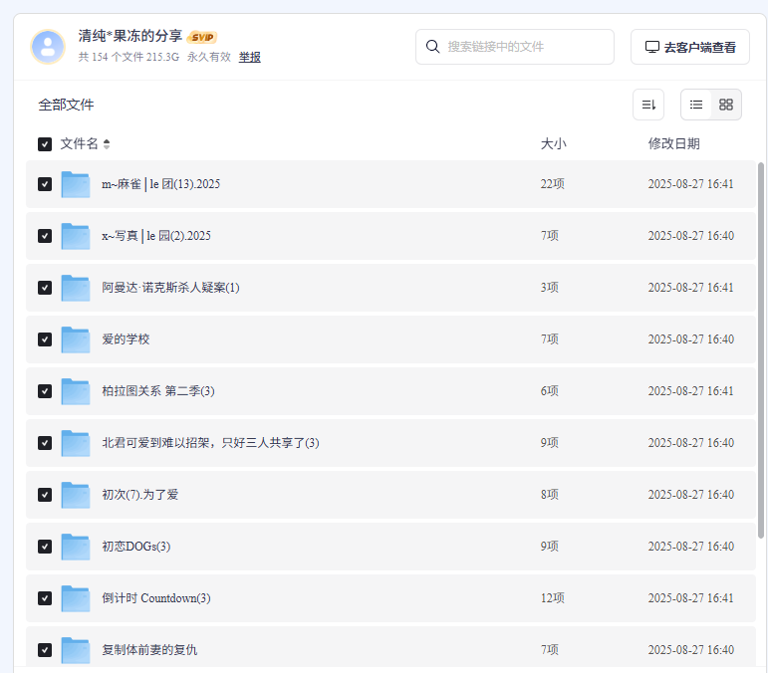This screenshot has width=768, height=673.
Task: Click the sharer's profile avatar
Action: [48, 47]
